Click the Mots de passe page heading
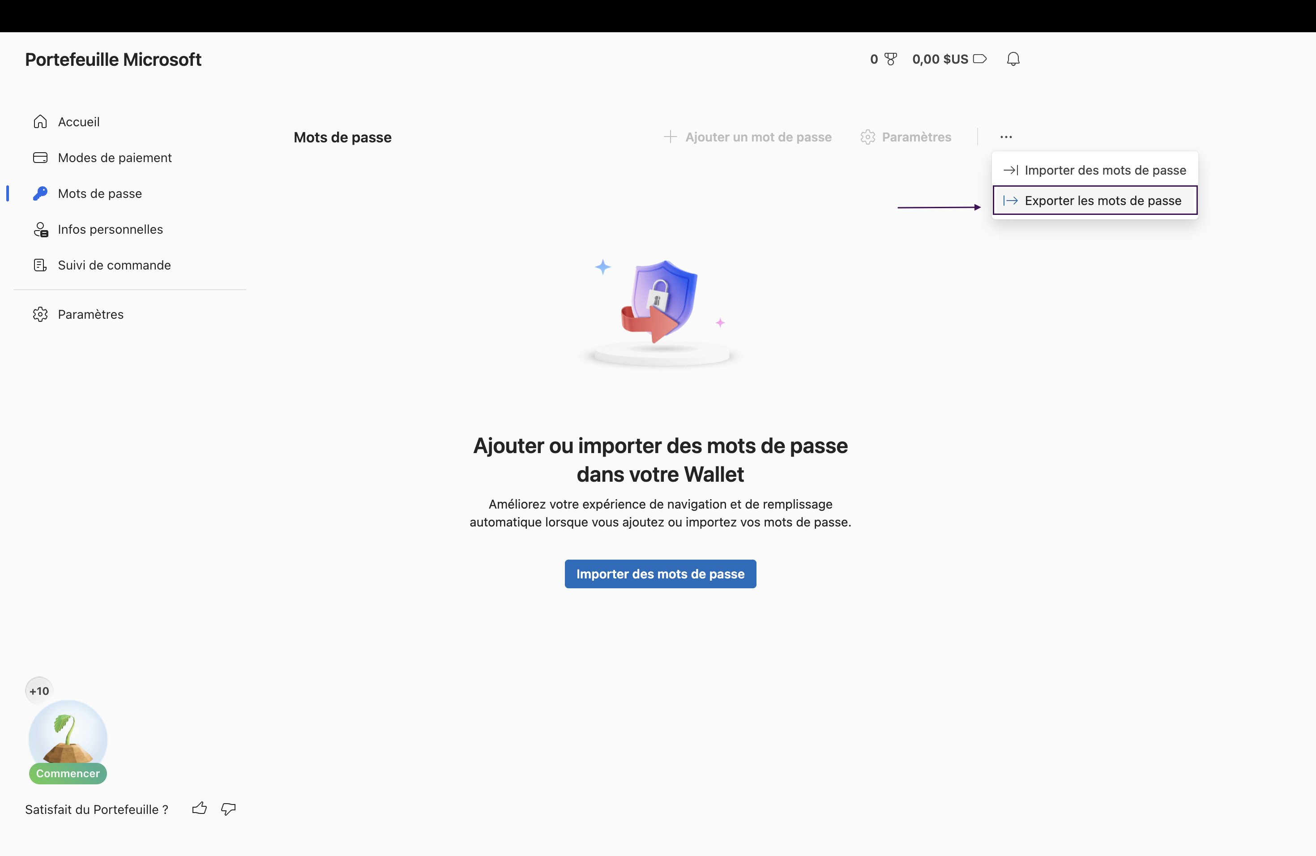The image size is (1316, 856). [x=342, y=137]
